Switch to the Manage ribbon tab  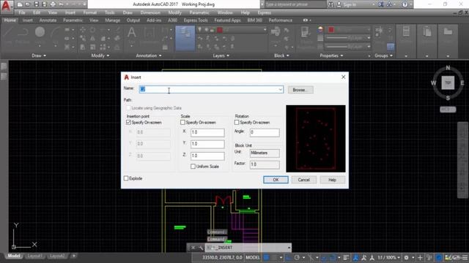pyautogui.click(x=112, y=20)
